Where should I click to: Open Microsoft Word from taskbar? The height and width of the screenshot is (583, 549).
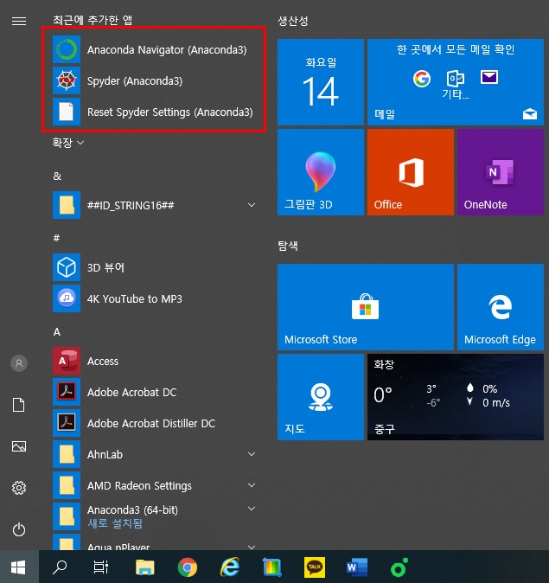tap(357, 567)
